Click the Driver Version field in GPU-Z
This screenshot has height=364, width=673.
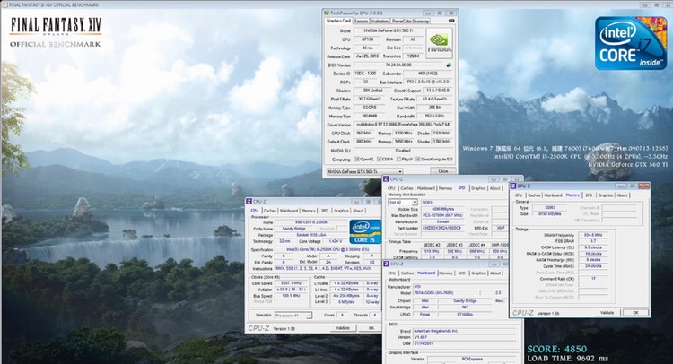403,125
